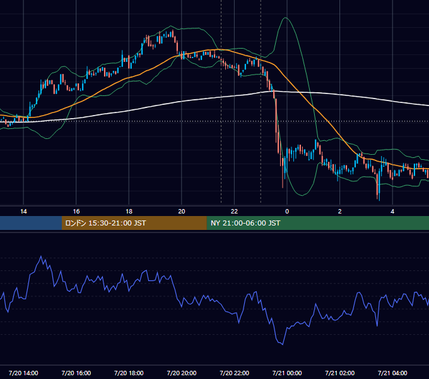This screenshot has height=379, width=429.
Task: Click the 18 hour label on price chart axis
Action: coord(129,212)
